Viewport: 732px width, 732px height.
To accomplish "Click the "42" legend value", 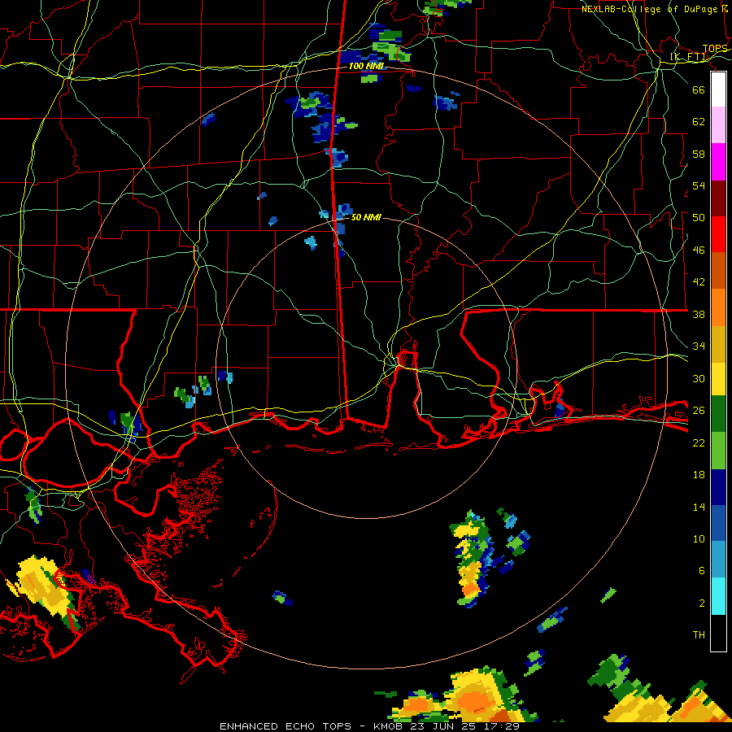I will pos(699,282).
